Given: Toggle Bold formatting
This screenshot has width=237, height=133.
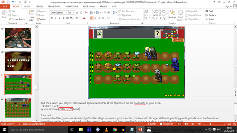Looking at the screenshot, I should point(52,18).
